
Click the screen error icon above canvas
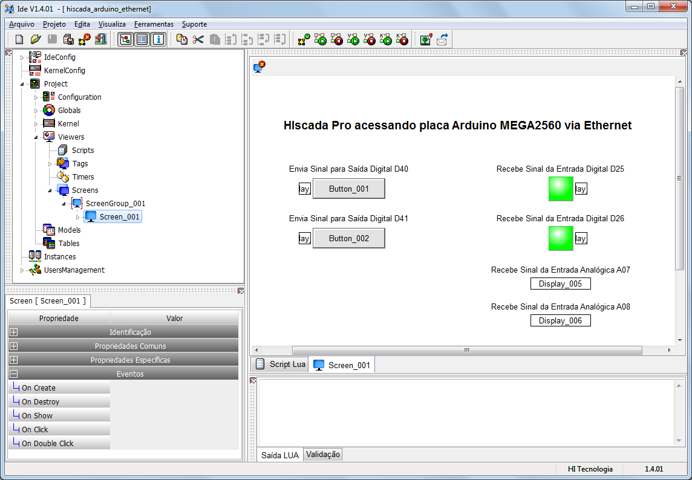[x=259, y=67]
